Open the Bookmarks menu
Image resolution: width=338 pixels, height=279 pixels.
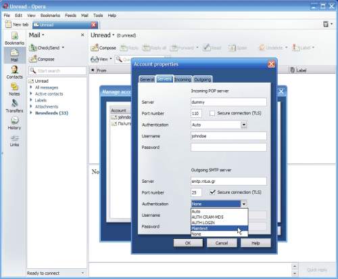[50, 16]
